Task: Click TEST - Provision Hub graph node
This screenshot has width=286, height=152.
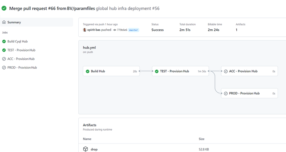Action: tap(180, 71)
